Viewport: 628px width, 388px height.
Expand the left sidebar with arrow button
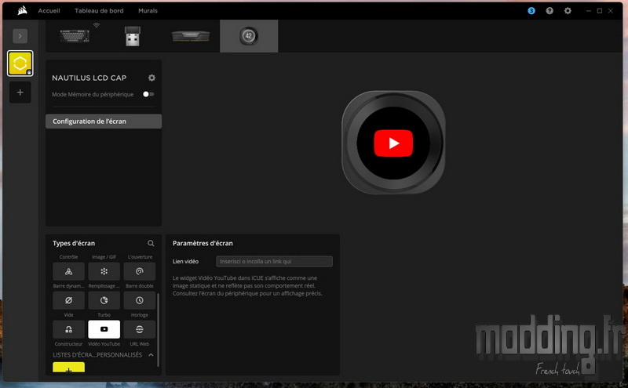(20, 36)
